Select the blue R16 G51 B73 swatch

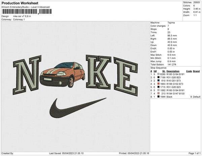coord(159,81)
